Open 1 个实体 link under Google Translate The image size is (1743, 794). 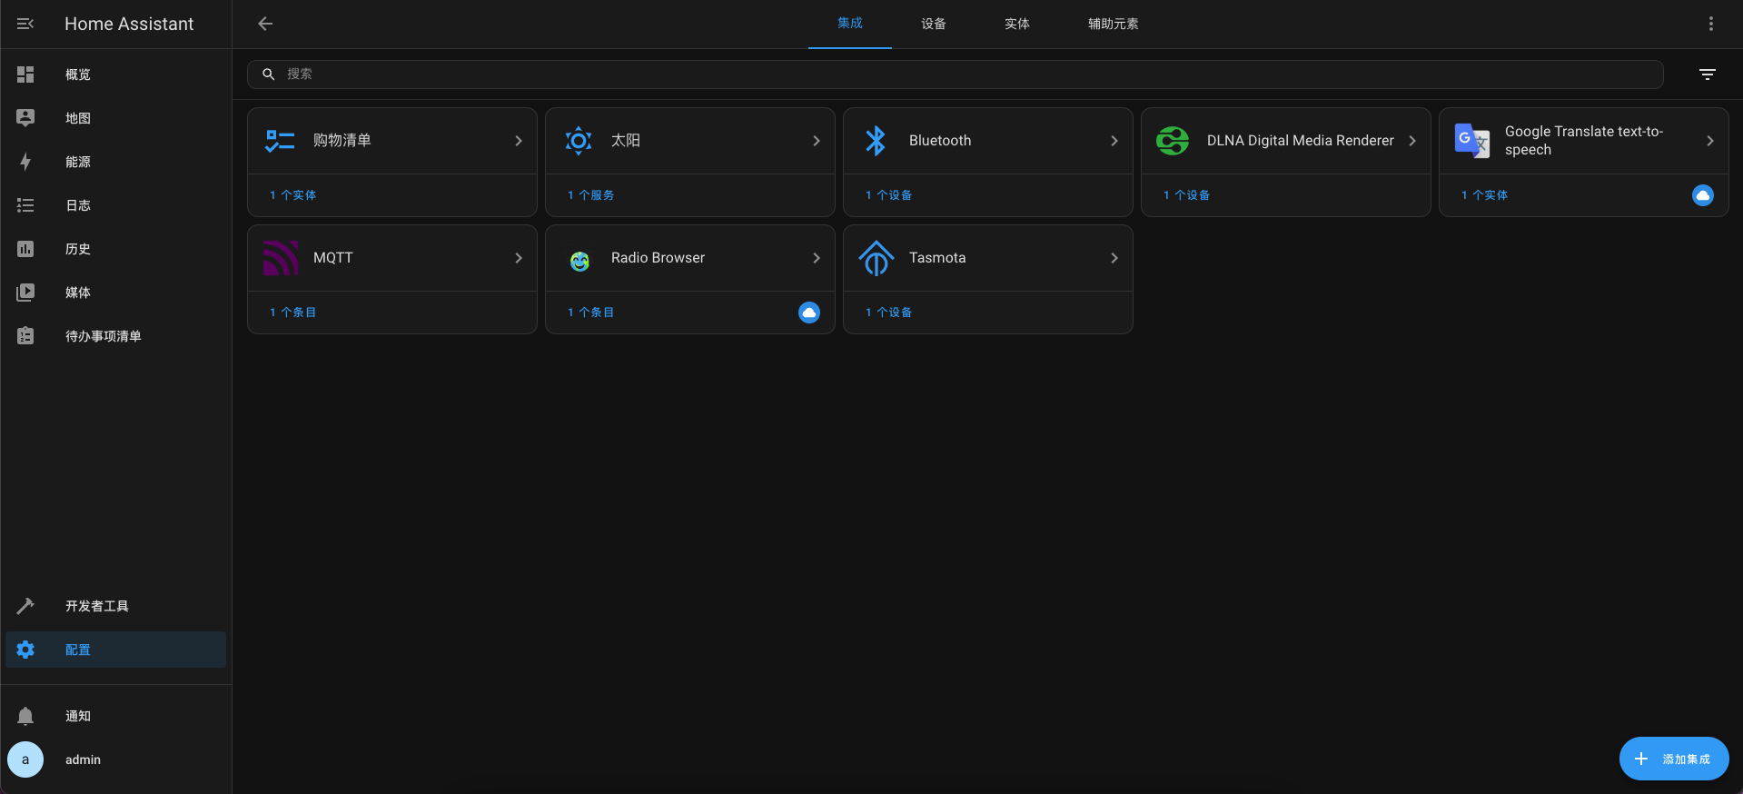coord(1484,195)
